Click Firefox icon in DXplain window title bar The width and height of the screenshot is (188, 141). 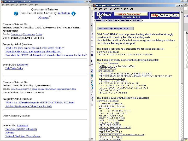pos(95,5)
